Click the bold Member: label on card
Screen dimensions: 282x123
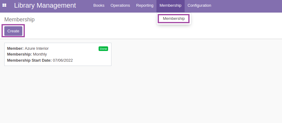pyautogui.click(x=15, y=49)
